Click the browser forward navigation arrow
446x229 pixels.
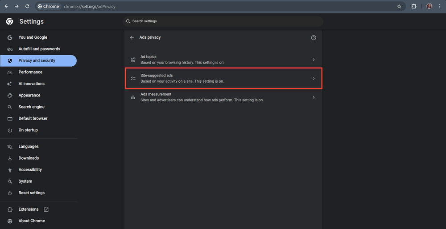(x=17, y=7)
